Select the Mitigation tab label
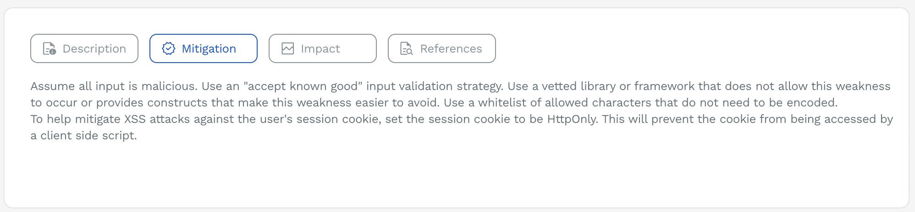The image size is (915, 212). [209, 48]
